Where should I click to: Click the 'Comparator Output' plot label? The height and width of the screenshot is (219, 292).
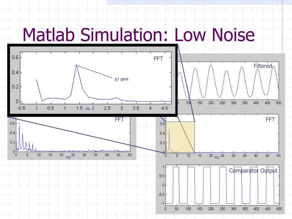pyautogui.click(x=253, y=171)
